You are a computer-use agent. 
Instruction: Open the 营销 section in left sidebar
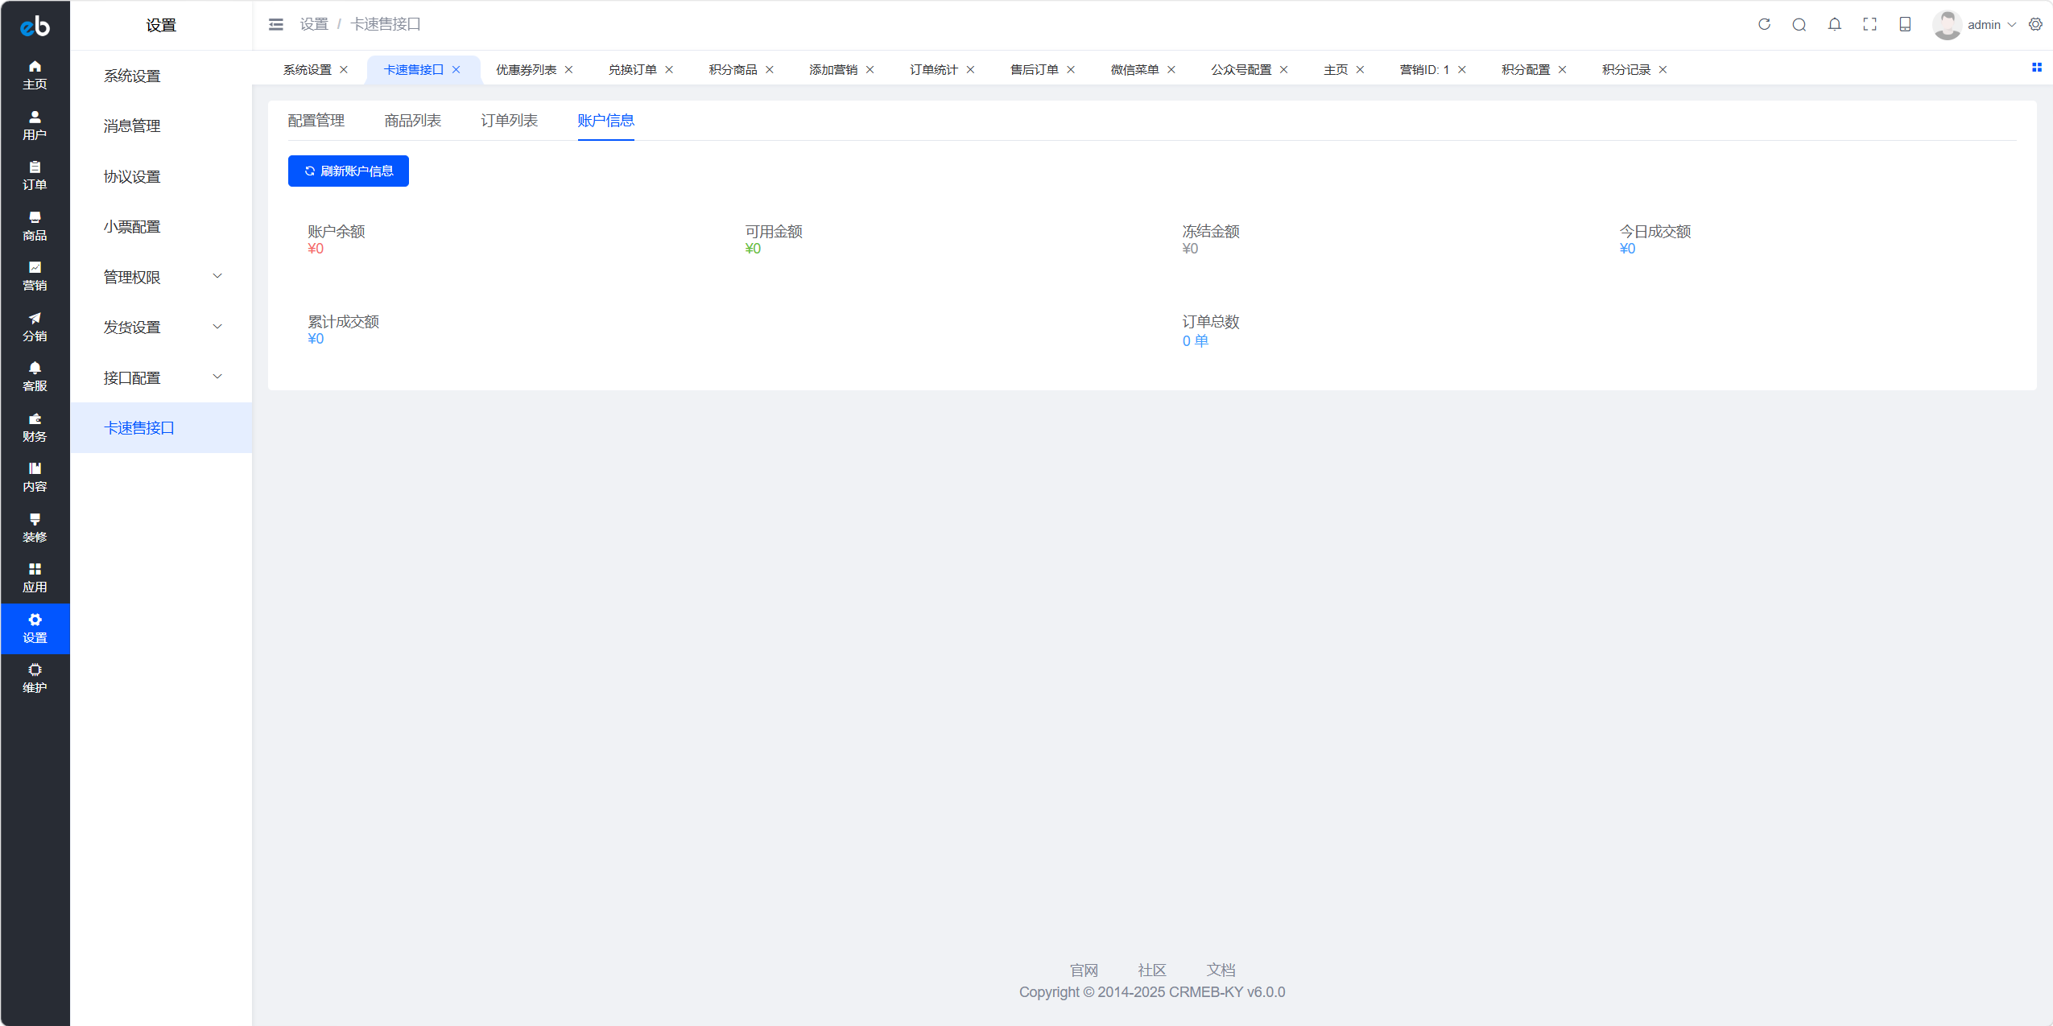pyautogui.click(x=35, y=276)
